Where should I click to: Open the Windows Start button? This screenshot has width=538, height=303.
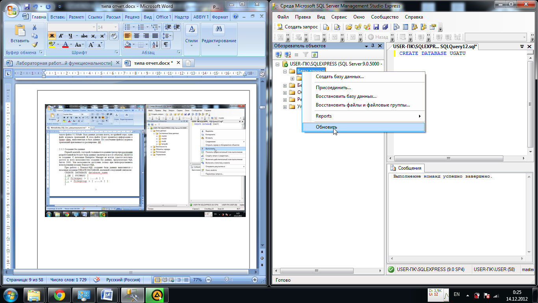click(11, 295)
